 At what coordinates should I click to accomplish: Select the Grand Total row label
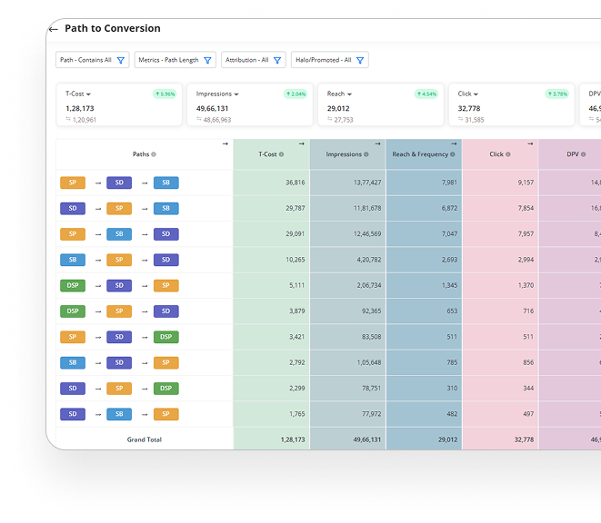(144, 439)
